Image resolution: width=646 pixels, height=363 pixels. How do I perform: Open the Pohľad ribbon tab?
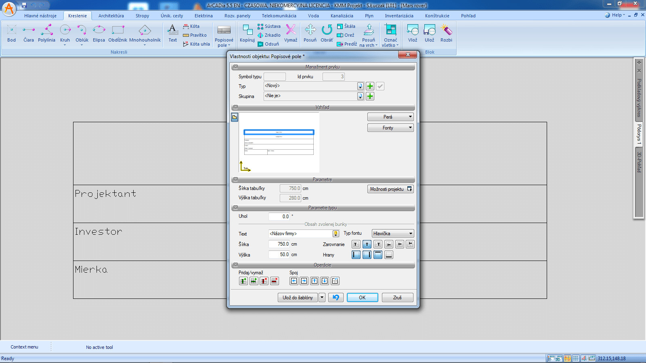pos(468,16)
